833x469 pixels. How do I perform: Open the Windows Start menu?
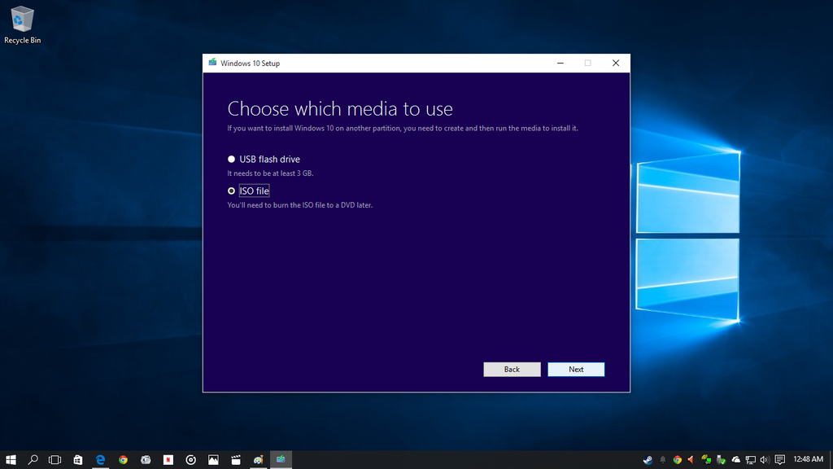(x=11, y=459)
